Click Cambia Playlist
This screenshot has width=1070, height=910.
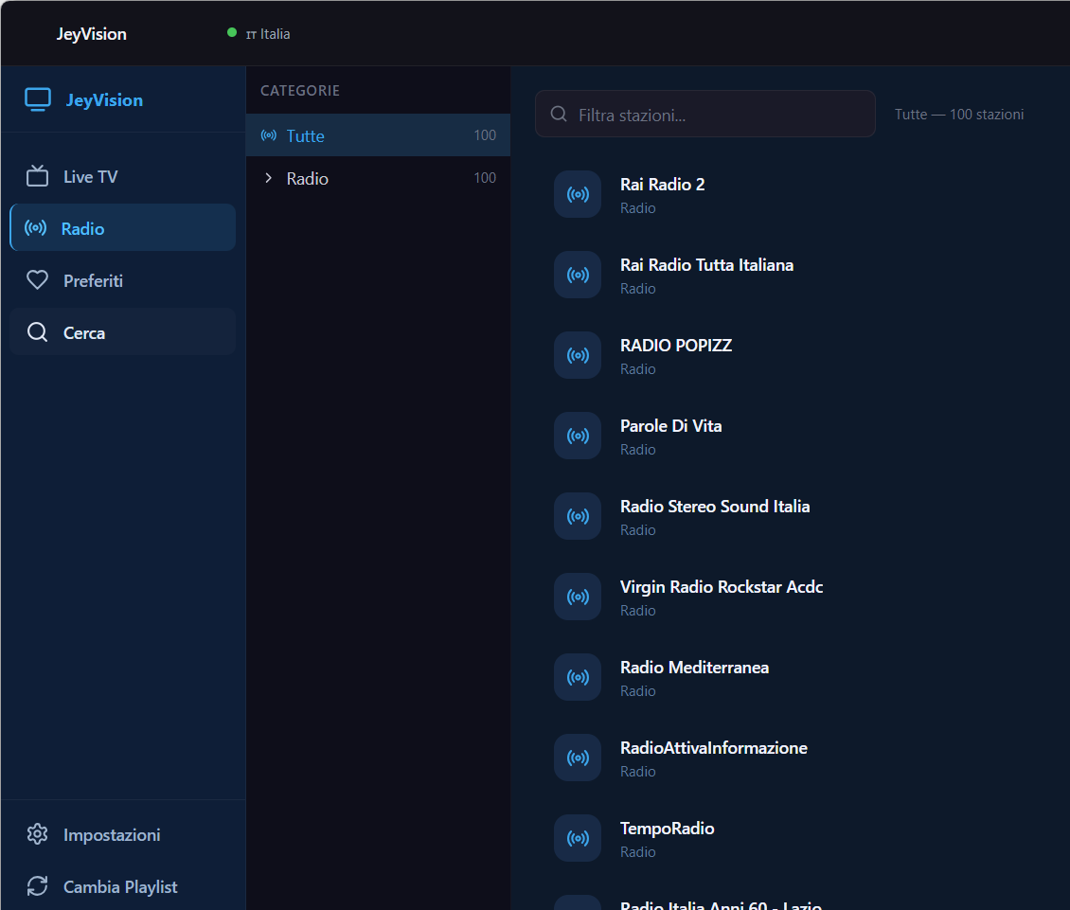pyautogui.click(x=123, y=886)
